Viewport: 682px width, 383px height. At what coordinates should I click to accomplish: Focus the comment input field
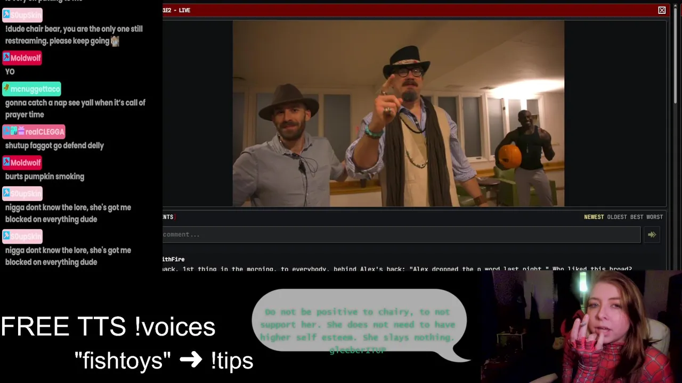[401, 235]
